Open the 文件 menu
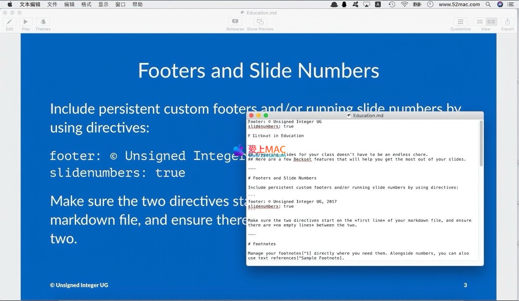Image resolution: width=519 pixels, height=301 pixels. pyautogui.click(x=52, y=4)
